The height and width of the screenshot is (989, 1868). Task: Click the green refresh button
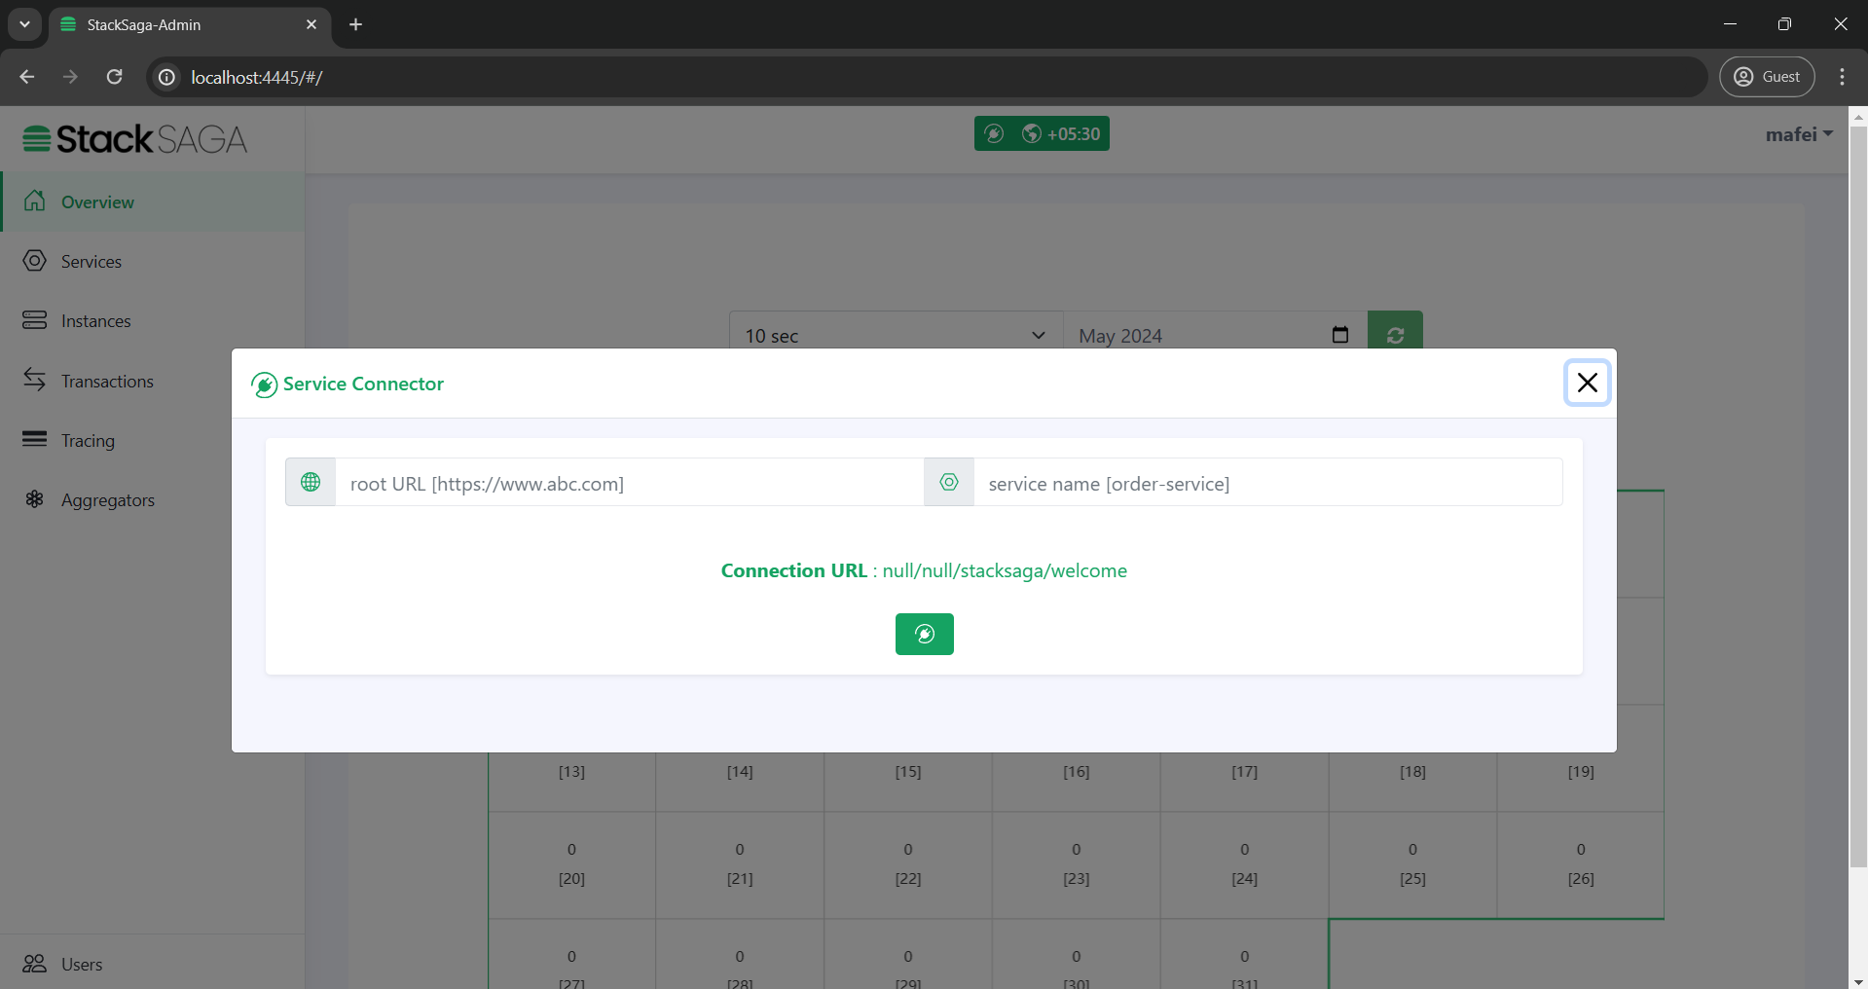coord(1395,331)
